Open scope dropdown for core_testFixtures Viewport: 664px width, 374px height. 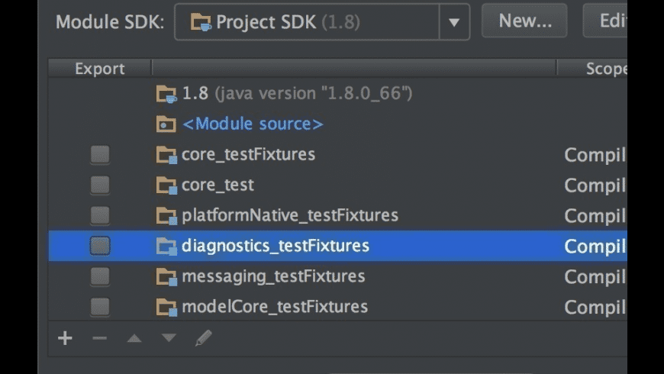[x=595, y=155]
